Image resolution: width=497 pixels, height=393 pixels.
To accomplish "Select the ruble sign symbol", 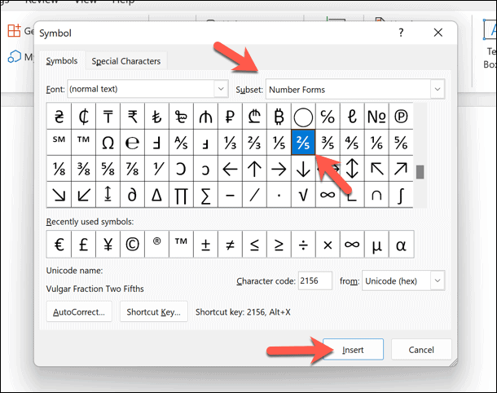I will click(x=230, y=116).
